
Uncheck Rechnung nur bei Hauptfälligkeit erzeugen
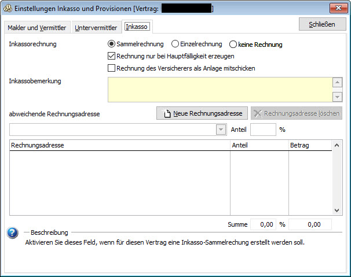(x=112, y=56)
